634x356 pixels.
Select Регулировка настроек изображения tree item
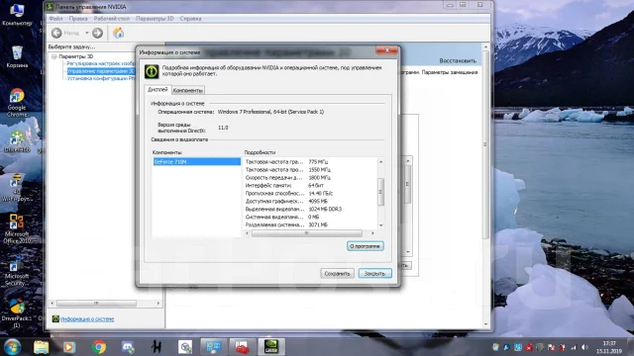101,63
